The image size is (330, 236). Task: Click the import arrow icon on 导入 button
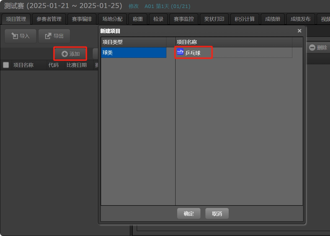[x=15, y=36]
